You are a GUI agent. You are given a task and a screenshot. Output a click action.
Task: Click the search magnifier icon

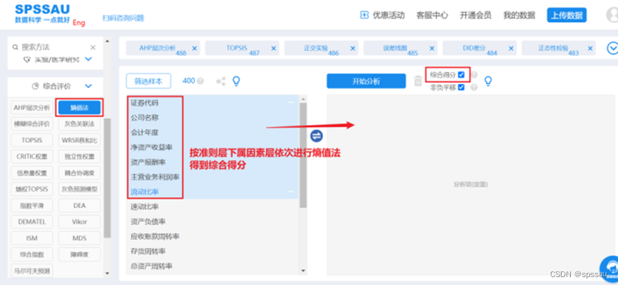(16, 47)
